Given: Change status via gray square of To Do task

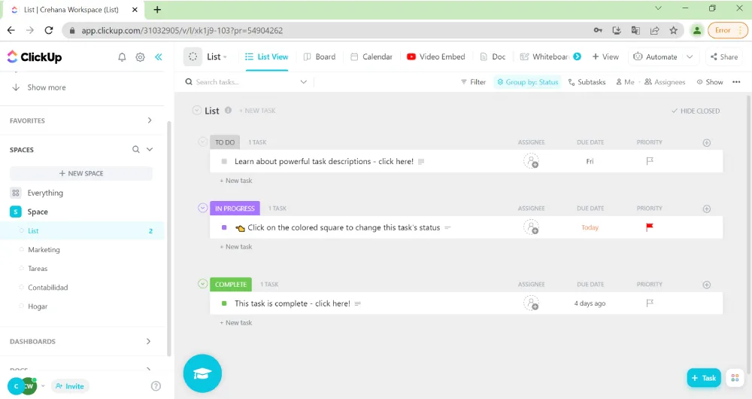Looking at the screenshot, I should point(224,161).
